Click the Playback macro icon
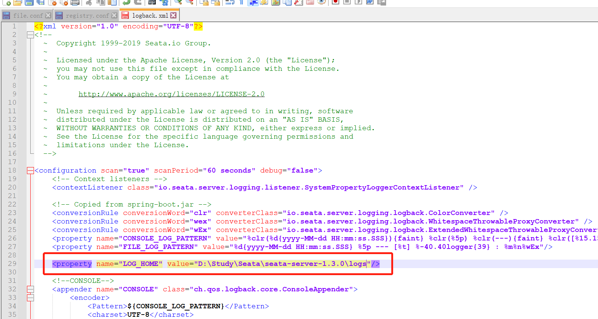Screen dimensions: 598x319 click(x=358, y=2)
